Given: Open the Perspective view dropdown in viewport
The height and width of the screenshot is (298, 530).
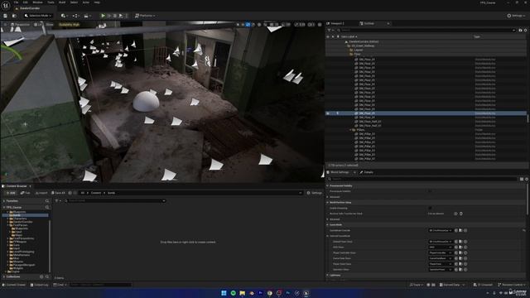Looking at the screenshot, I should pyautogui.click(x=20, y=25).
